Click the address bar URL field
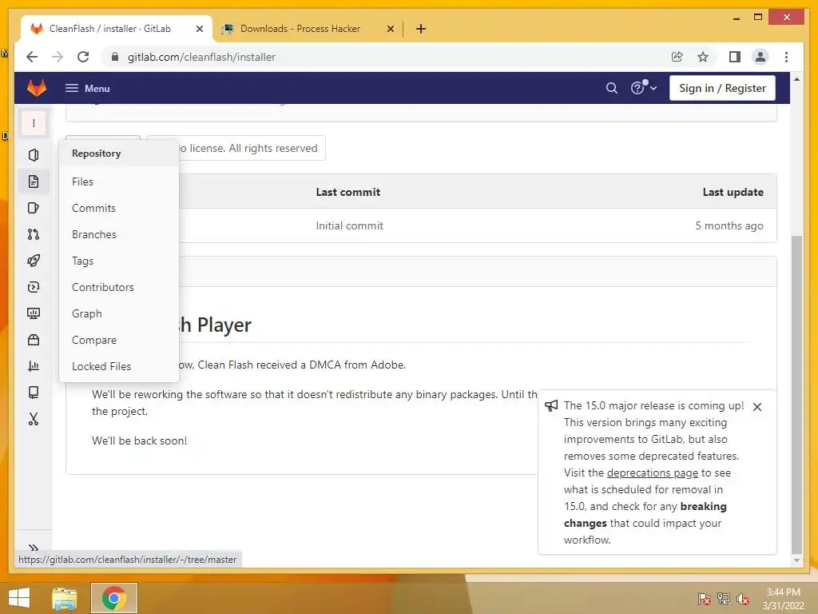 pos(386,57)
